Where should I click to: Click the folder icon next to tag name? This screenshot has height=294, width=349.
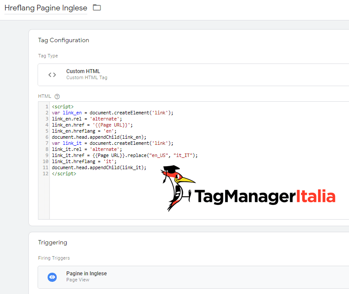point(97,7)
